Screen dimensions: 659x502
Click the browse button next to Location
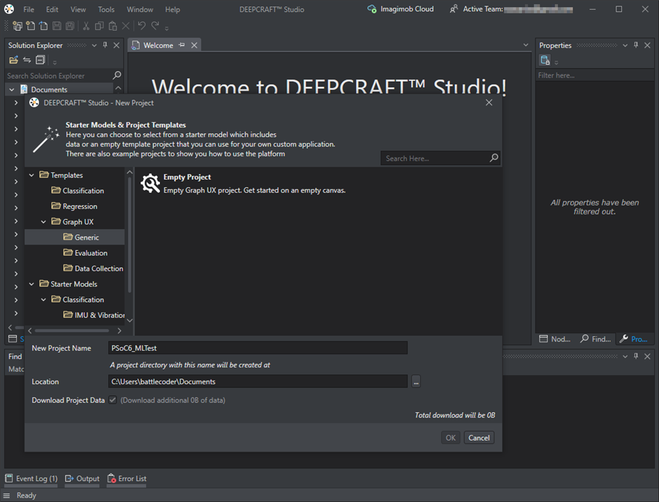pos(416,381)
